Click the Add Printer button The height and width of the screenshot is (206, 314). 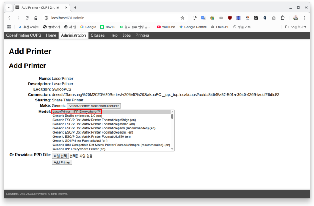62,162
